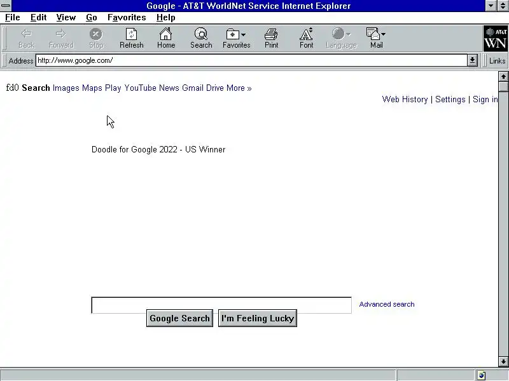Click the Links bar label
Viewport: 509px width, 381px height.
[x=497, y=61]
